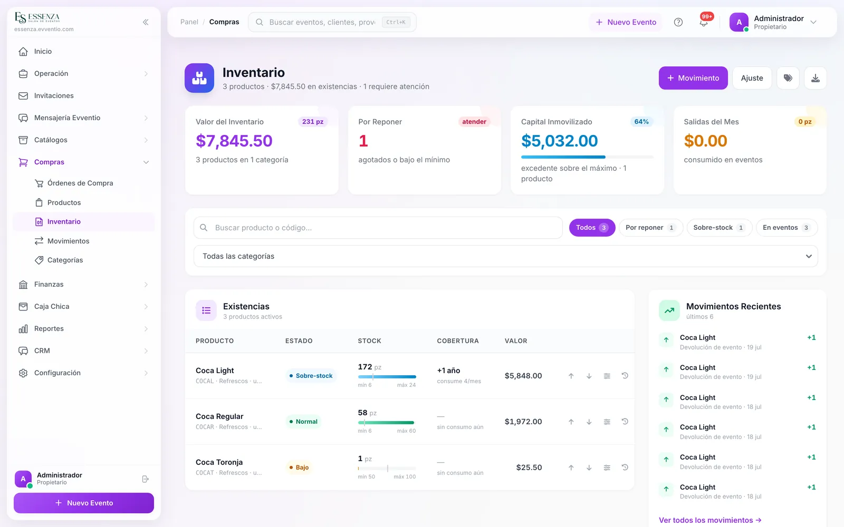This screenshot has width=844, height=527.
Task: Click the Essenza logo in sidebar
Action: [37, 18]
